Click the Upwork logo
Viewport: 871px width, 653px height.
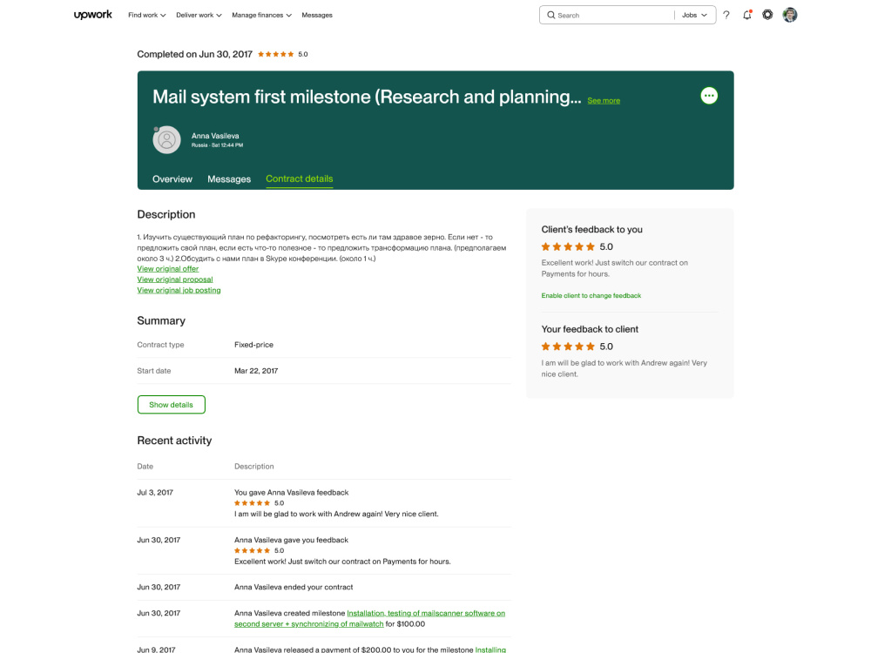point(93,15)
